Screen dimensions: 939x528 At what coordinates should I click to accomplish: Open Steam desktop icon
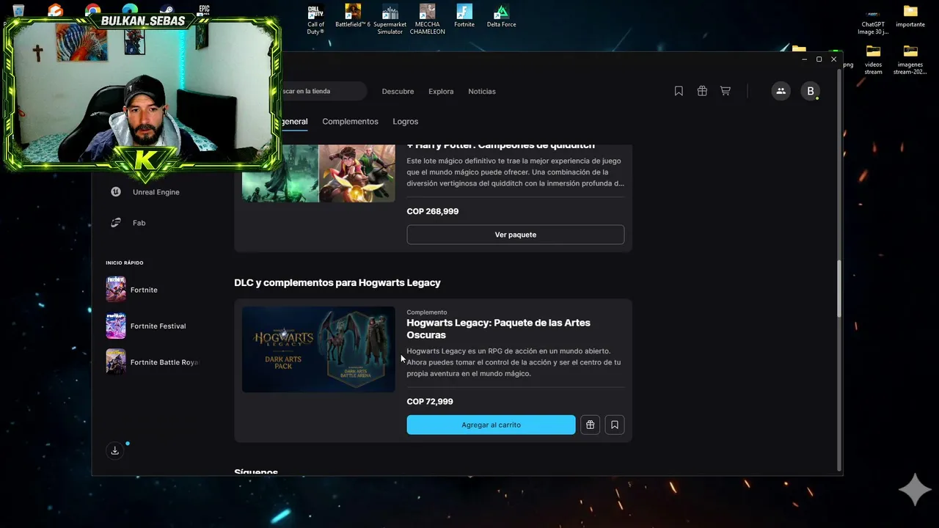(167, 10)
